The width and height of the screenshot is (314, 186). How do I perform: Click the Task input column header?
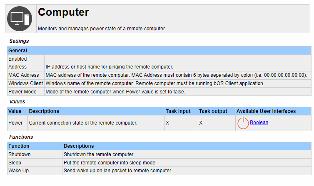(178, 111)
